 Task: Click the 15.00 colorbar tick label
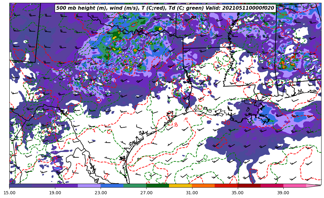tap(9, 193)
